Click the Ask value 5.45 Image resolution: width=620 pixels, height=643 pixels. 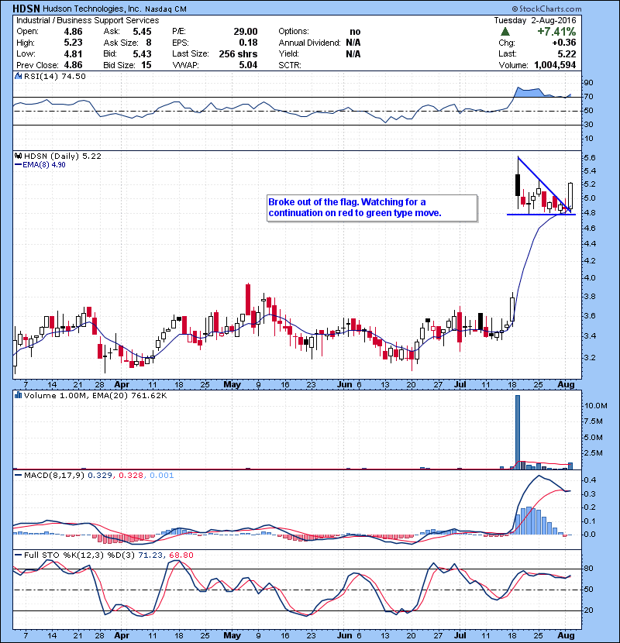pyautogui.click(x=142, y=32)
